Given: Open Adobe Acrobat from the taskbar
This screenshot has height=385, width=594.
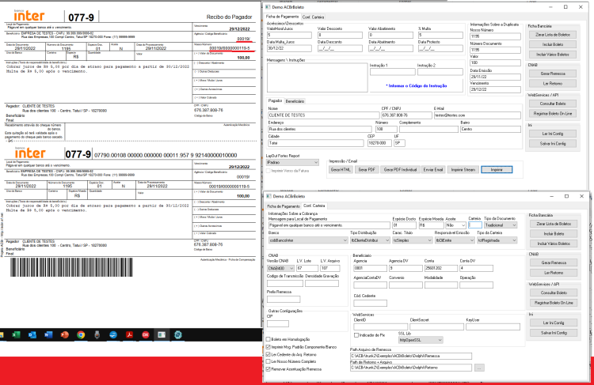Looking at the screenshot, I should [130, 334].
